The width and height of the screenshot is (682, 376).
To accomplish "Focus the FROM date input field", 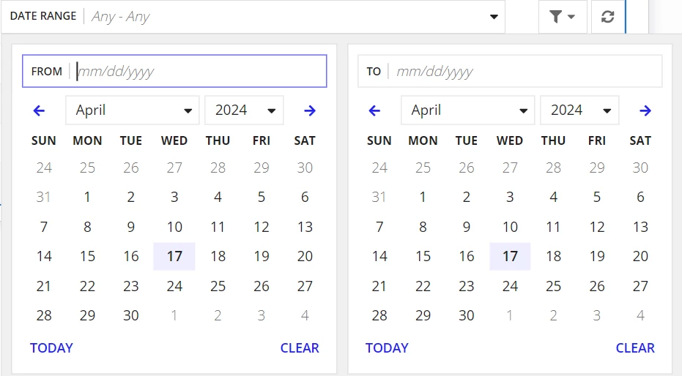I will tap(174, 71).
